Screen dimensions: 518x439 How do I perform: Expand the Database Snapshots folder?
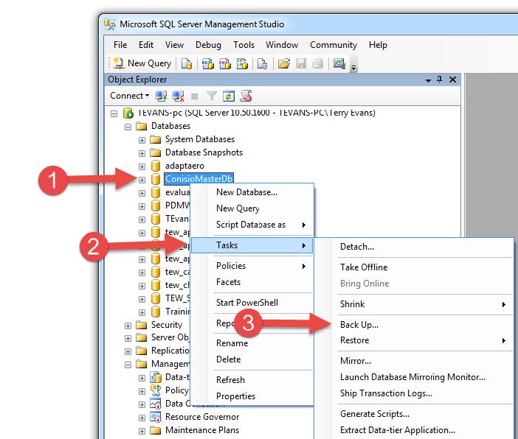[142, 153]
